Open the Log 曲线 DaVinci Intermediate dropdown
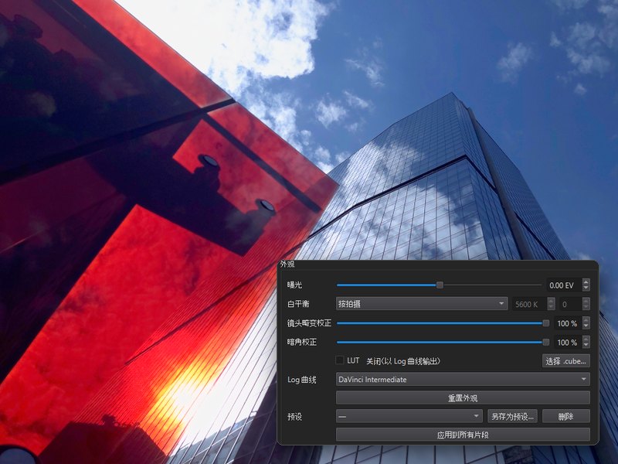This screenshot has width=618, height=464. 463,380
